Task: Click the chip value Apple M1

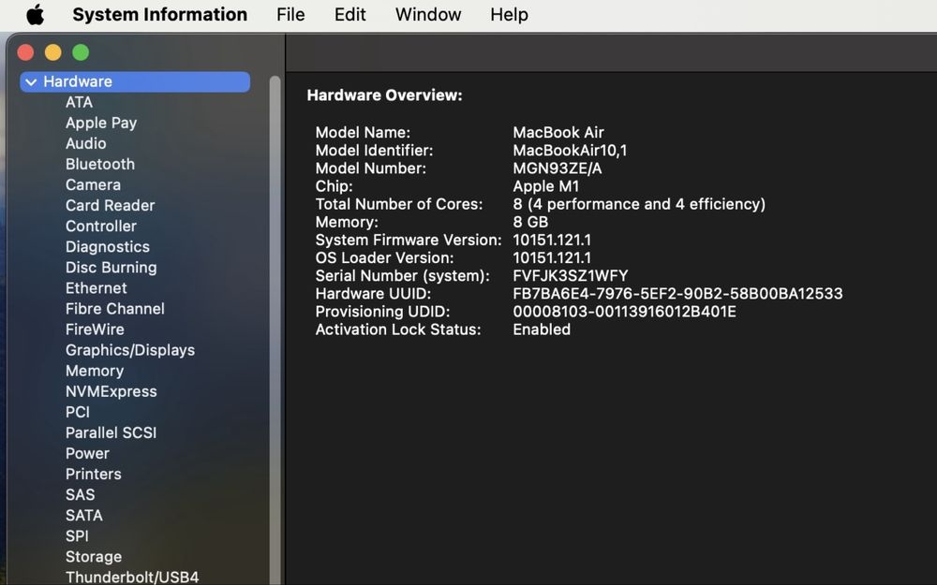Action: coord(545,186)
